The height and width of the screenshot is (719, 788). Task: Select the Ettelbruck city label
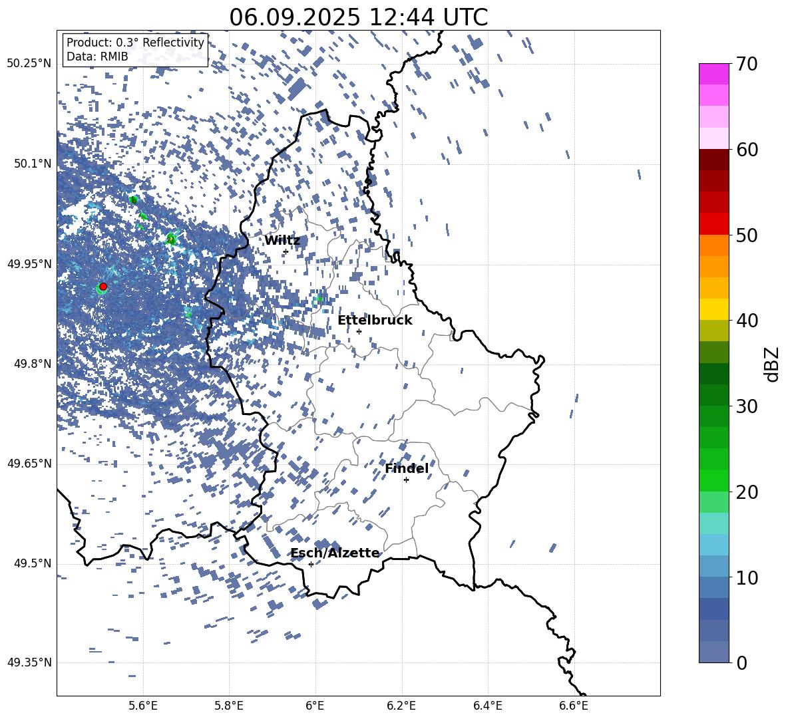(x=375, y=321)
